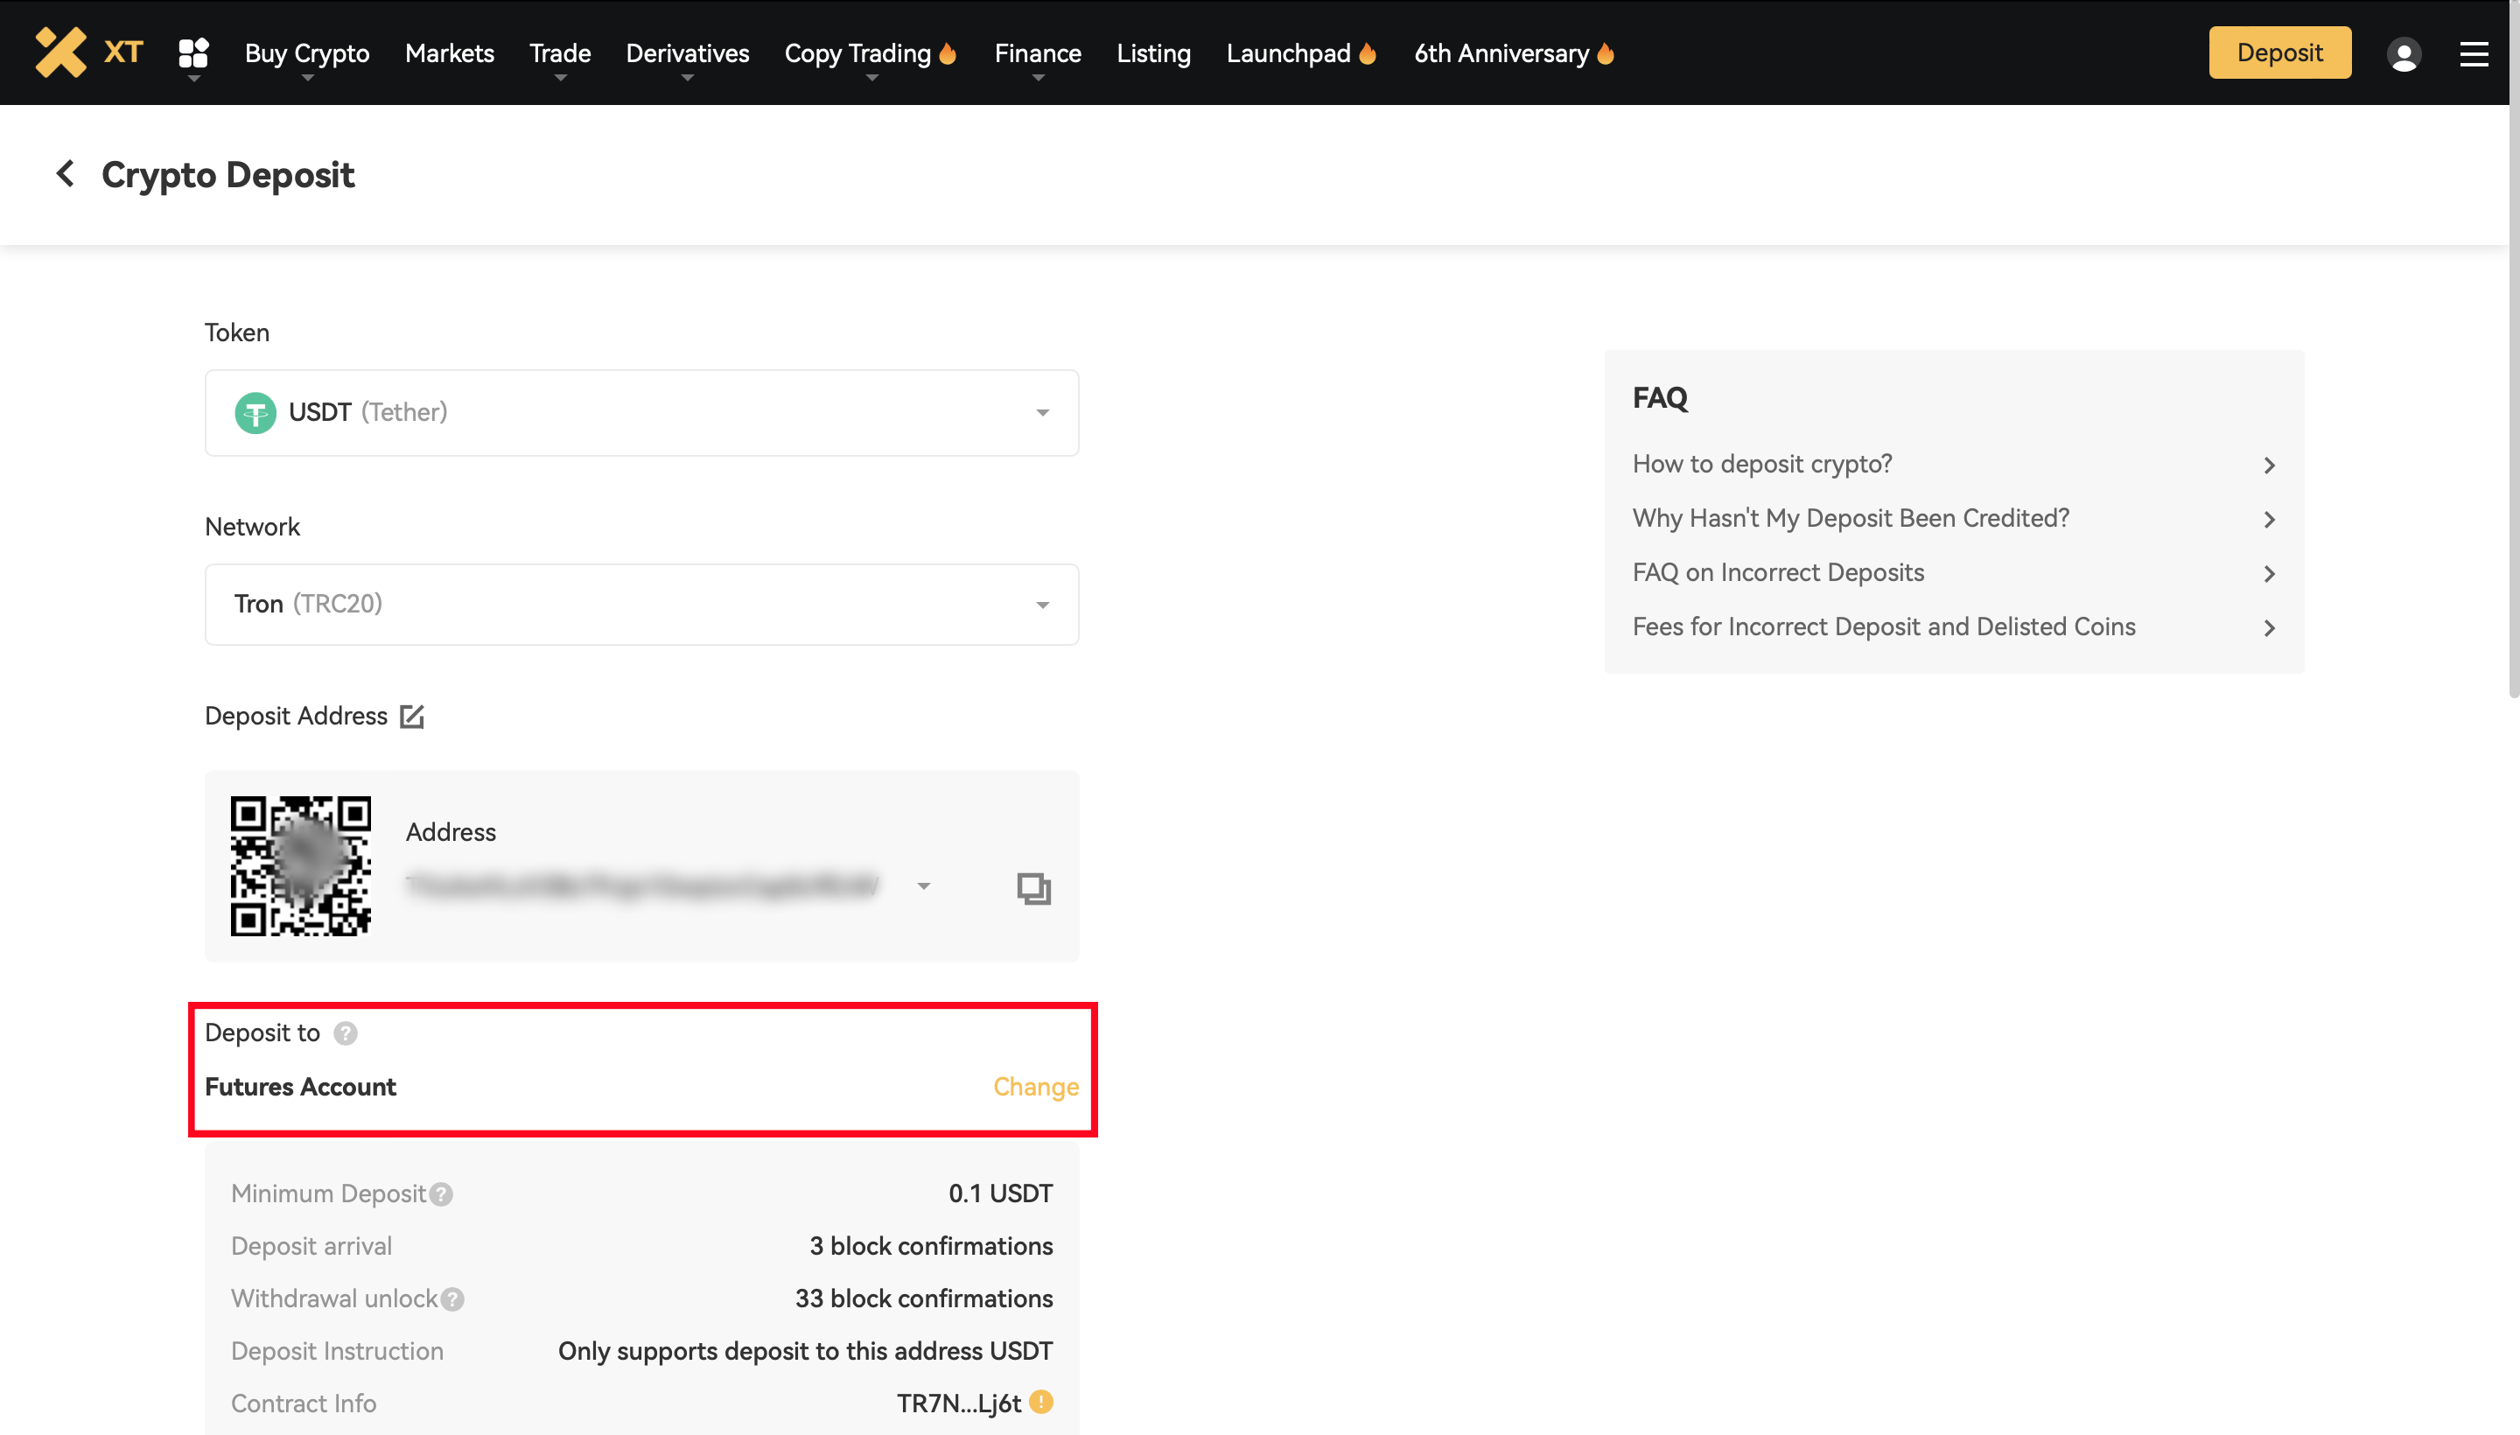Image resolution: width=2520 pixels, height=1435 pixels.
Task: Click the edit icon next to Deposit Address
Action: [x=412, y=716]
